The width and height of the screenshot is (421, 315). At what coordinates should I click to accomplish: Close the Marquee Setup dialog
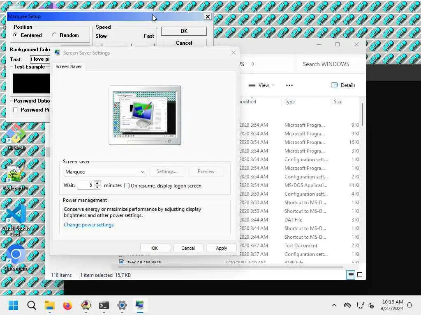(208, 16)
